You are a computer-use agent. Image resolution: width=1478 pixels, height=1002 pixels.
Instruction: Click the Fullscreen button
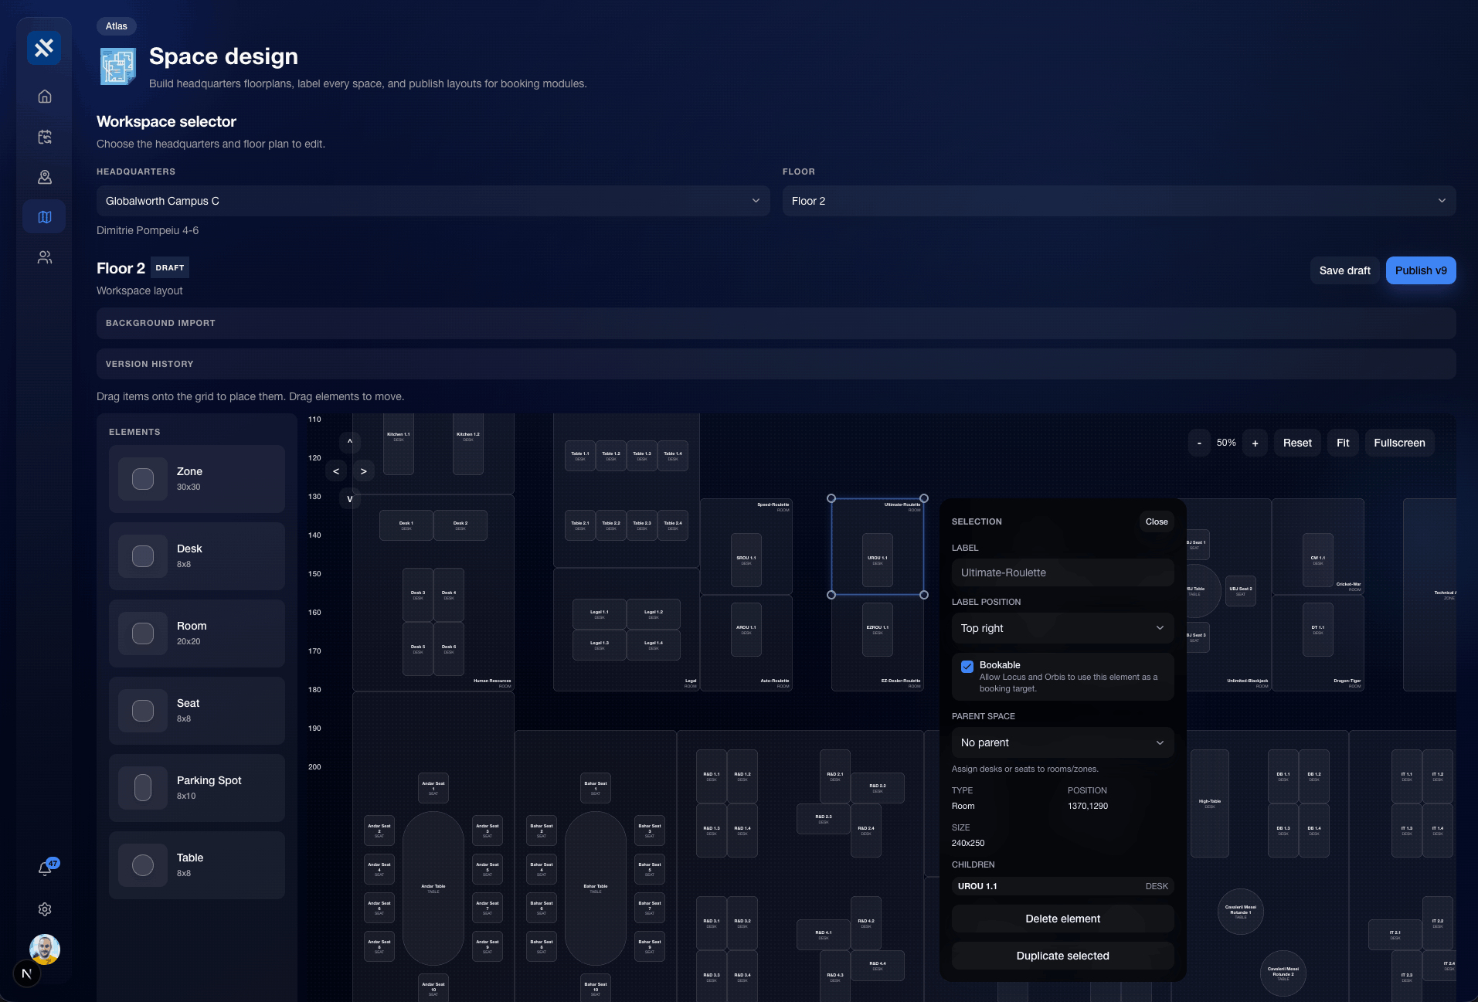coord(1399,443)
